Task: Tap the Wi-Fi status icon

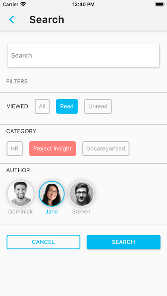Action: (23, 4)
